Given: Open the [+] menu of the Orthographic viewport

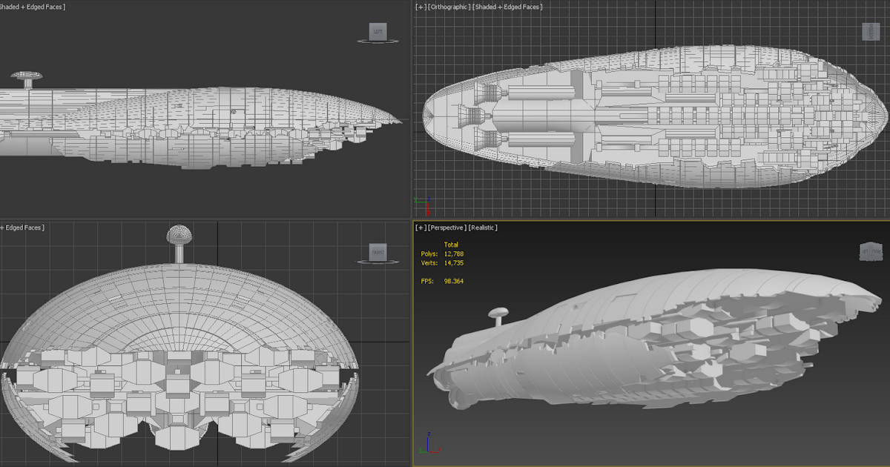Looking at the screenshot, I should click(x=421, y=7).
